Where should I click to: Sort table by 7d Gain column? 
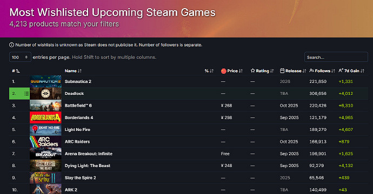pyautogui.click(x=351, y=71)
